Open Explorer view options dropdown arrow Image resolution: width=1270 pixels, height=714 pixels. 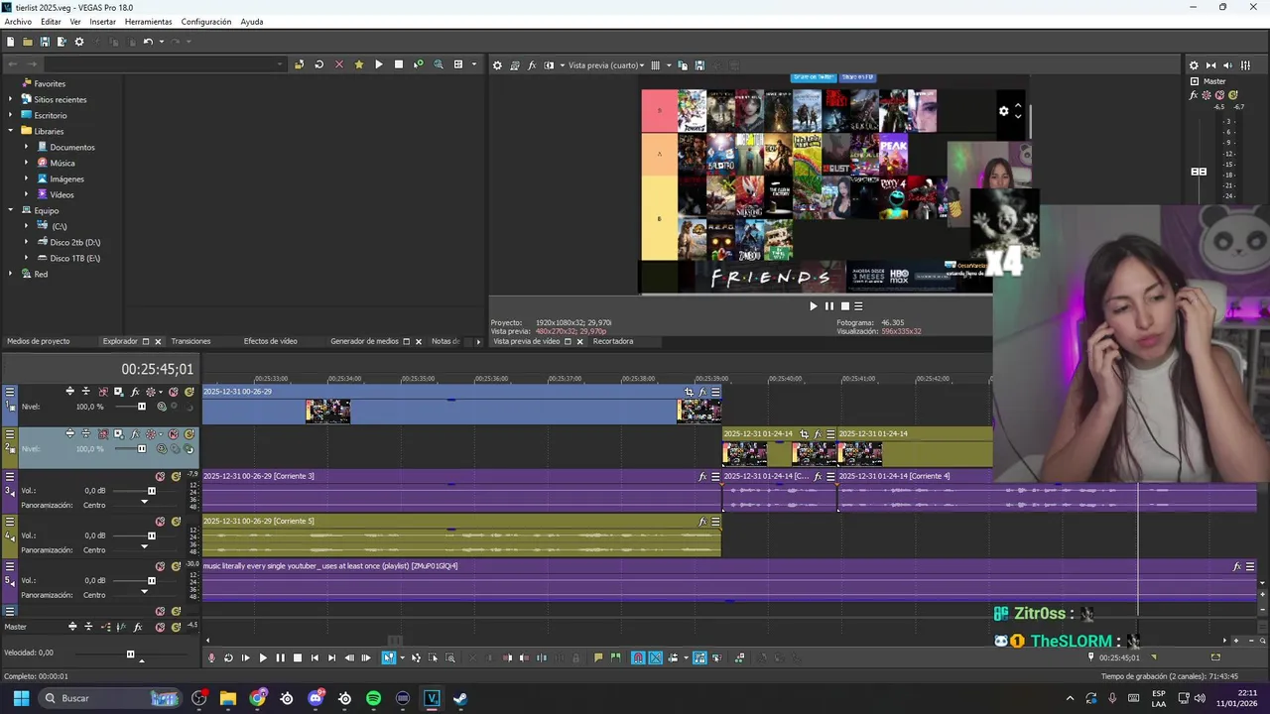[473, 64]
